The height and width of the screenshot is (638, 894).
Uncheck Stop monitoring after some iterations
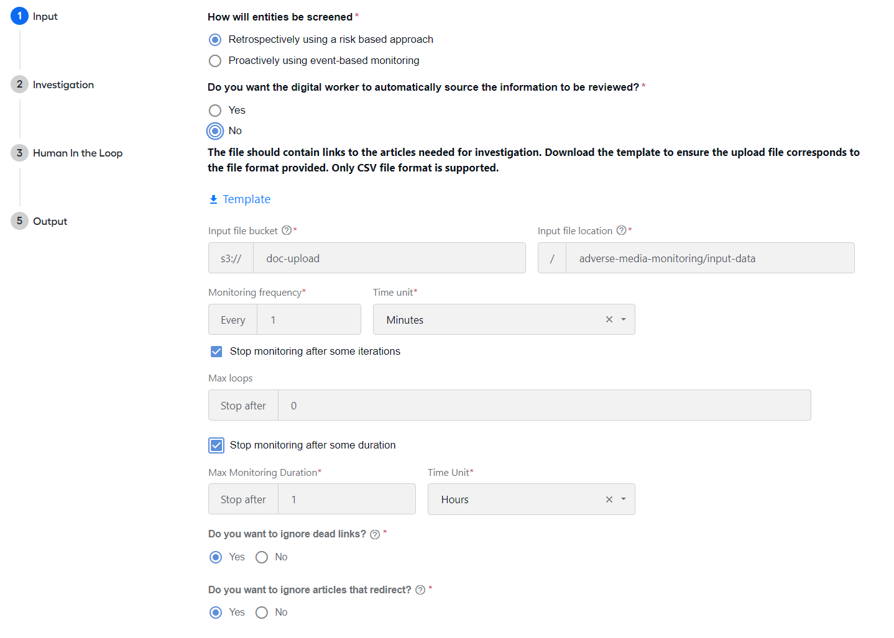[x=216, y=352]
